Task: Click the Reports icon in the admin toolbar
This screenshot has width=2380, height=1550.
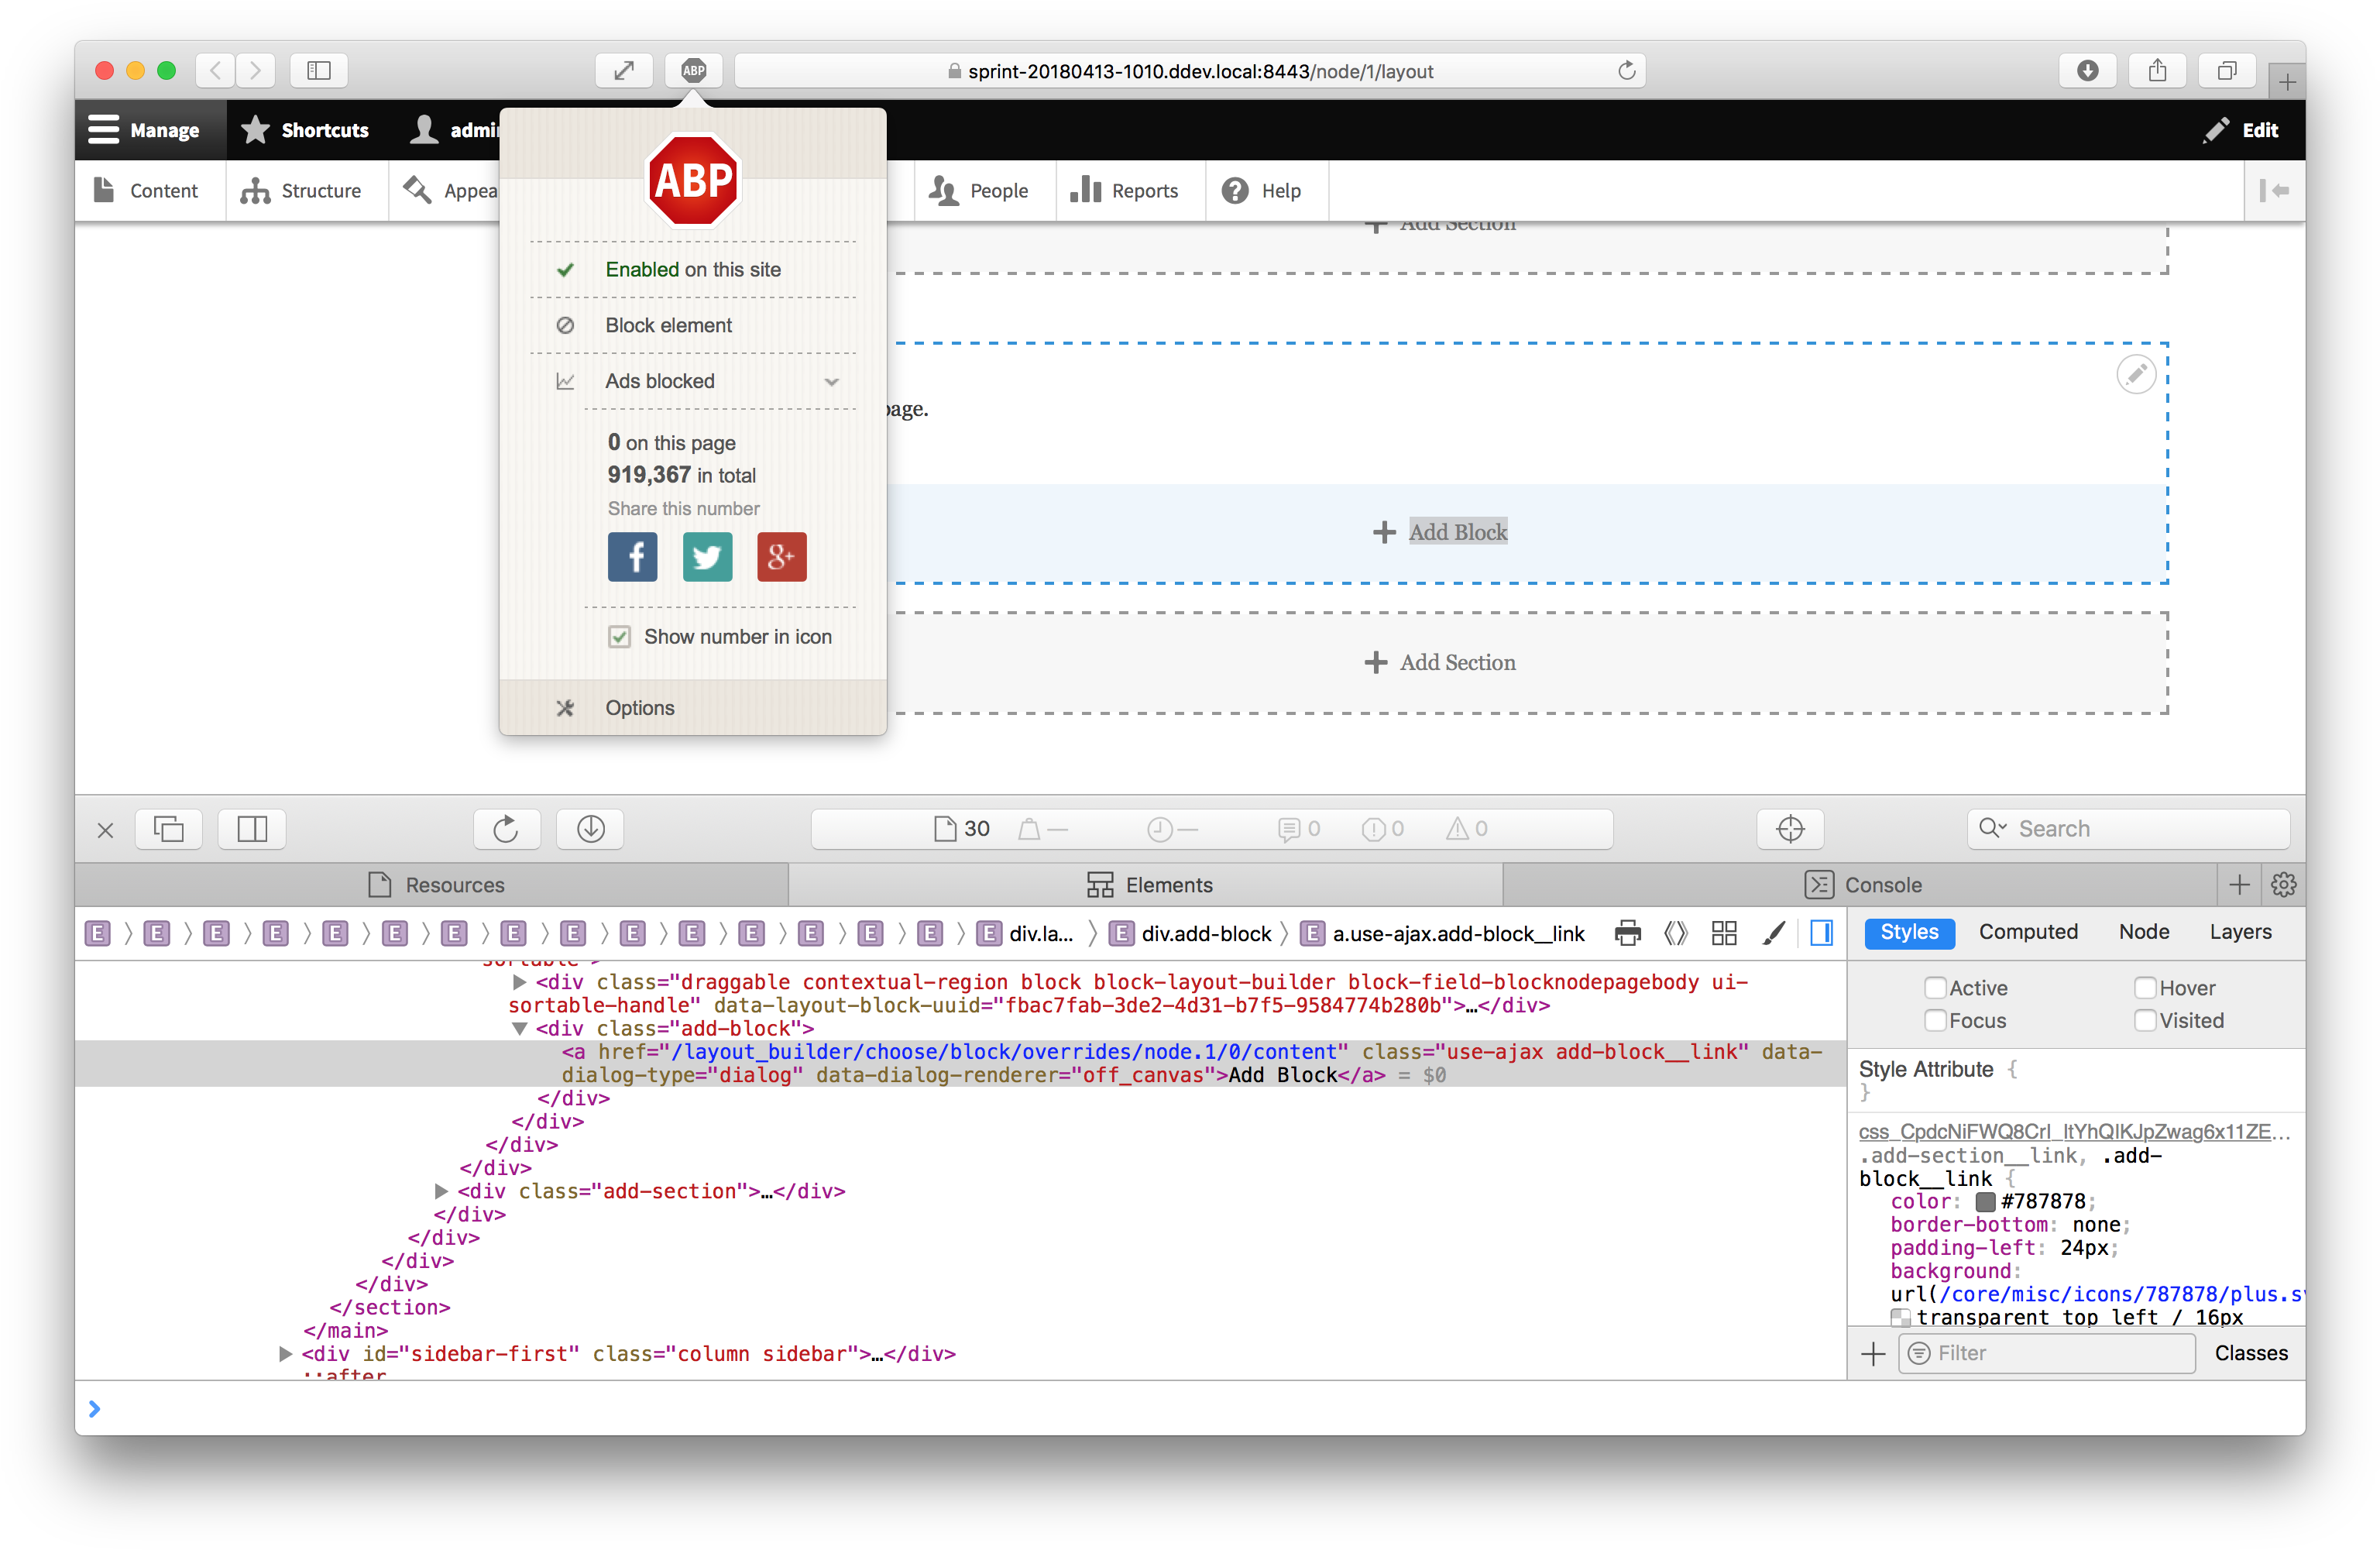Action: point(1086,190)
